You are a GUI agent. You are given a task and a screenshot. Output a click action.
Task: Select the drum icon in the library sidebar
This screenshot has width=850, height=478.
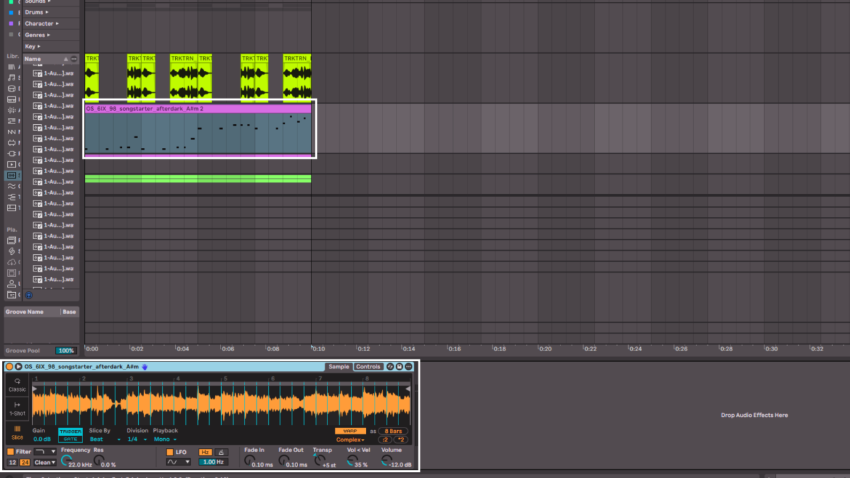point(11,88)
